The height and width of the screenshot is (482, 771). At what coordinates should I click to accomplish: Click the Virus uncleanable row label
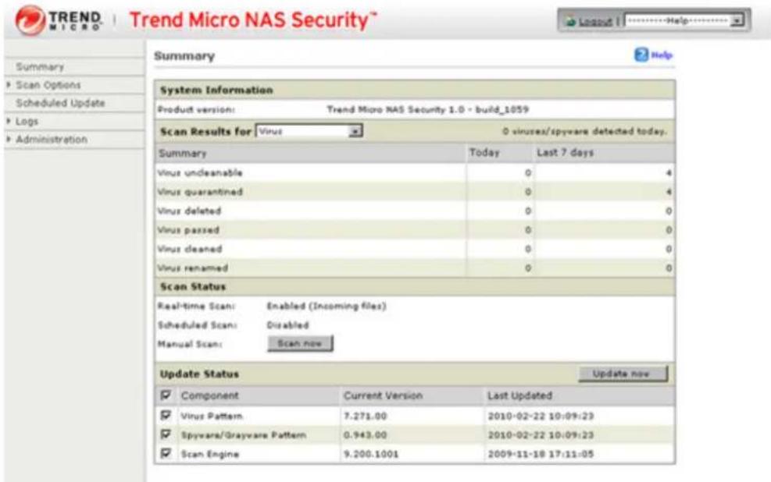point(200,173)
